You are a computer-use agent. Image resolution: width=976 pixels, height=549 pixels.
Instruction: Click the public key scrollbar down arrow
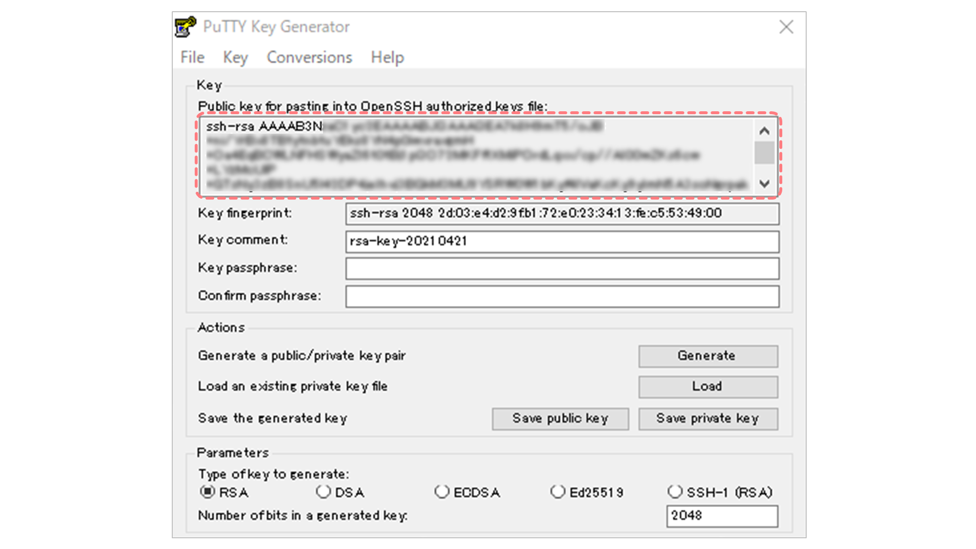[x=764, y=184]
